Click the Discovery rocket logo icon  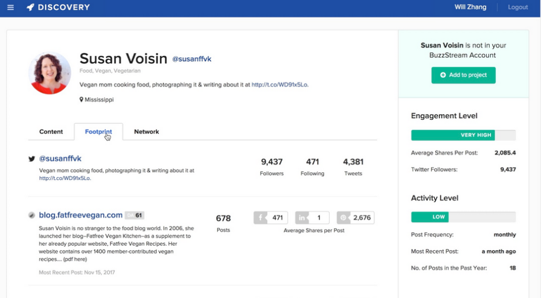(31, 7)
